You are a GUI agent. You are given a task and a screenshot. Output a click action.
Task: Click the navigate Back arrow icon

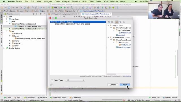(x=41, y=8)
